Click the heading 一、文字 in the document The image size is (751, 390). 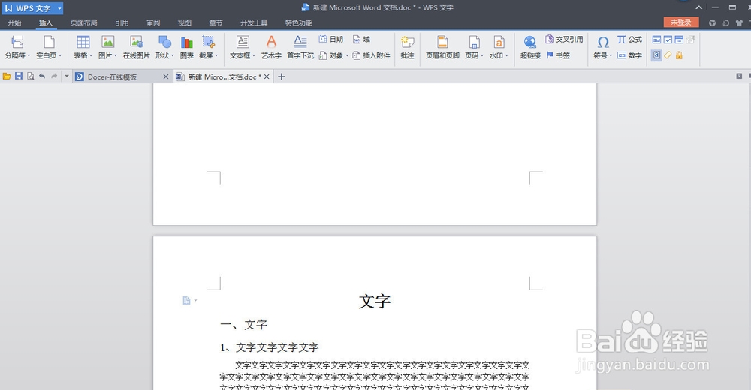(x=243, y=325)
